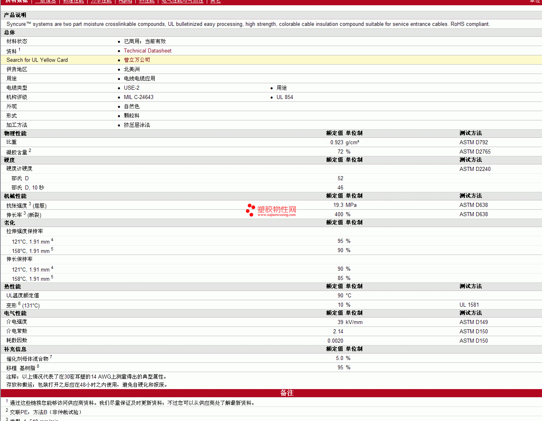
Task: Open the Technical Datasheet link
Action: click(147, 51)
